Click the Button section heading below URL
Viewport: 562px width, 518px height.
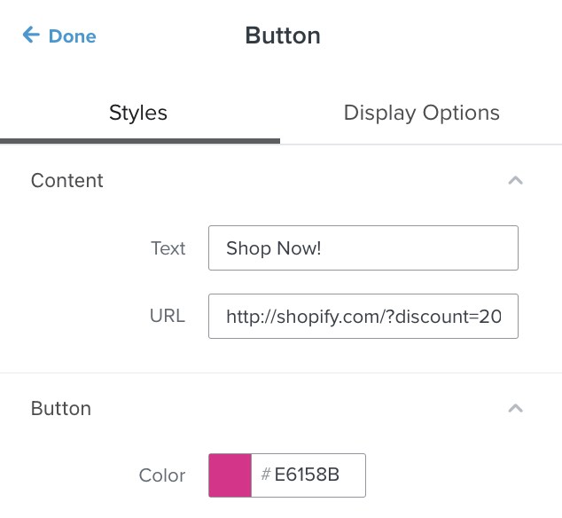[x=61, y=408]
